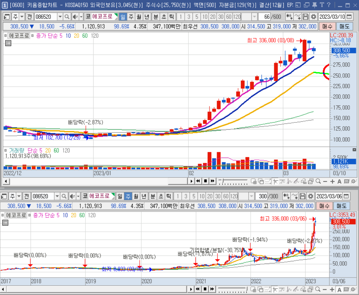The image size is (359, 295).
Task: Click zoom magnifier in lower chart bottom toolbar
Action: click(318, 290)
